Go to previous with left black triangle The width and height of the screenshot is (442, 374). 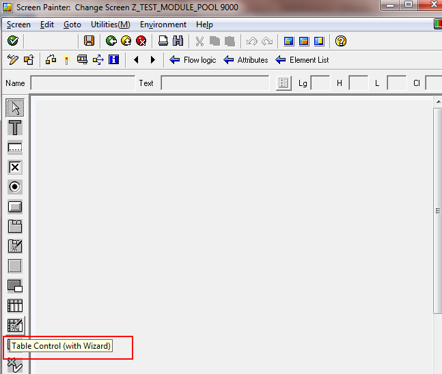click(136, 59)
